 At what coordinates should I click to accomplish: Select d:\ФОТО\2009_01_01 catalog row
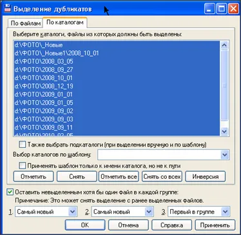[117, 94]
